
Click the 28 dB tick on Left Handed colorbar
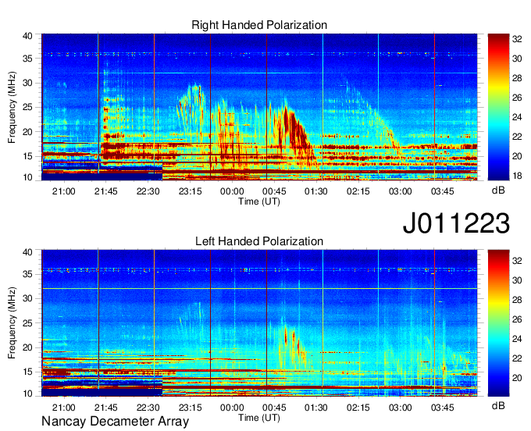click(x=517, y=300)
